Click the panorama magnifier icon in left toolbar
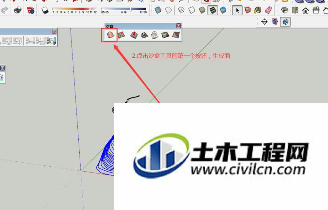 pos(51,41)
